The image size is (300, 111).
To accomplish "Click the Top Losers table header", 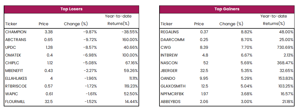I will point(71,9).
